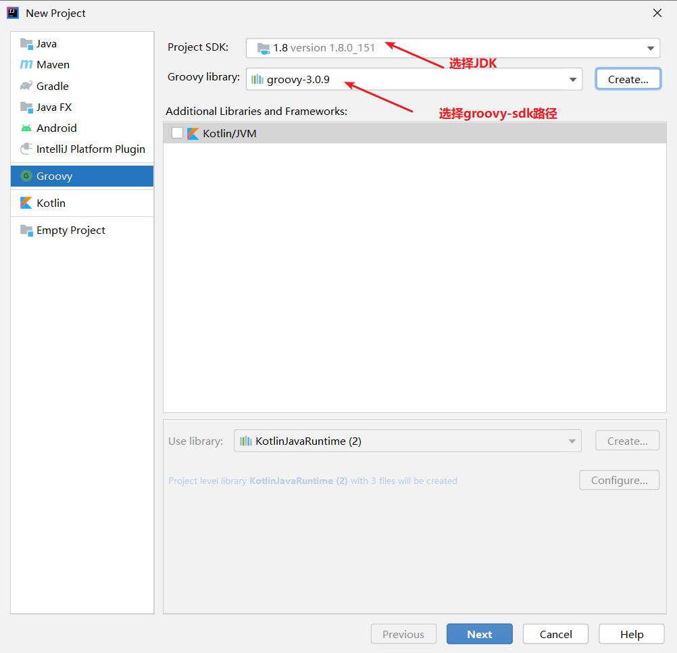Viewport: 677px width, 653px height.
Task: Cancel the New Project dialog
Action: [x=555, y=634]
